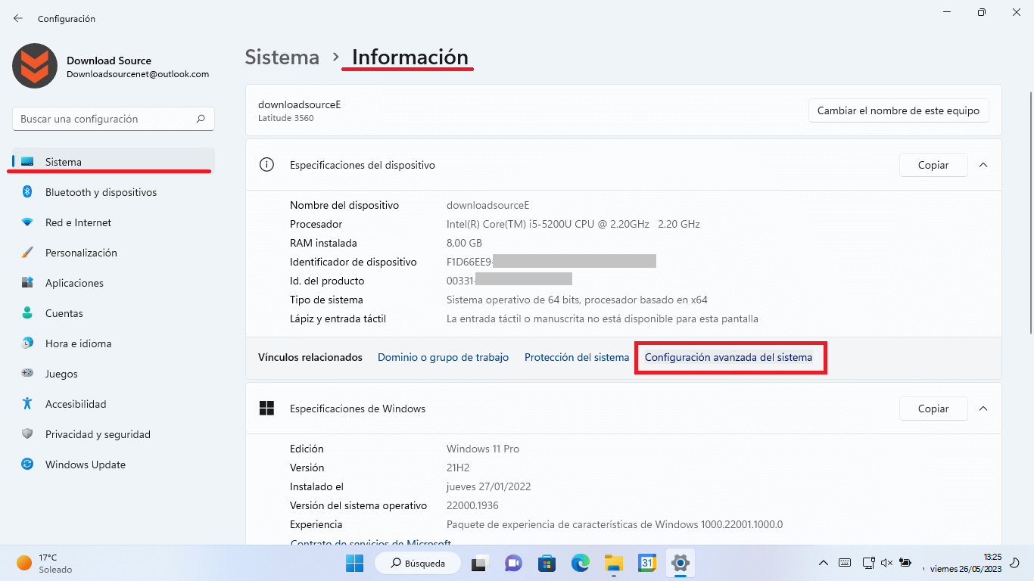This screenshot has width=1034, height=581.
Task: Open Google Calendar icon on taskbar
Action: pyautogui.click(x=646, y=563)
